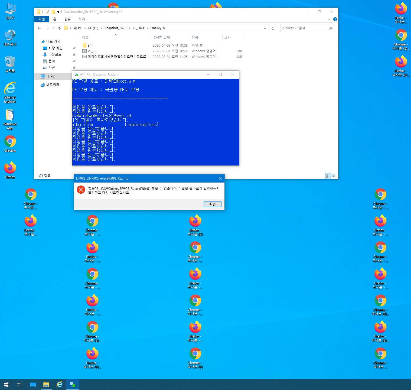The image size is (411, 390).
Task: Click the 확인 button in error dialog
Action: (x=212, y=204)
